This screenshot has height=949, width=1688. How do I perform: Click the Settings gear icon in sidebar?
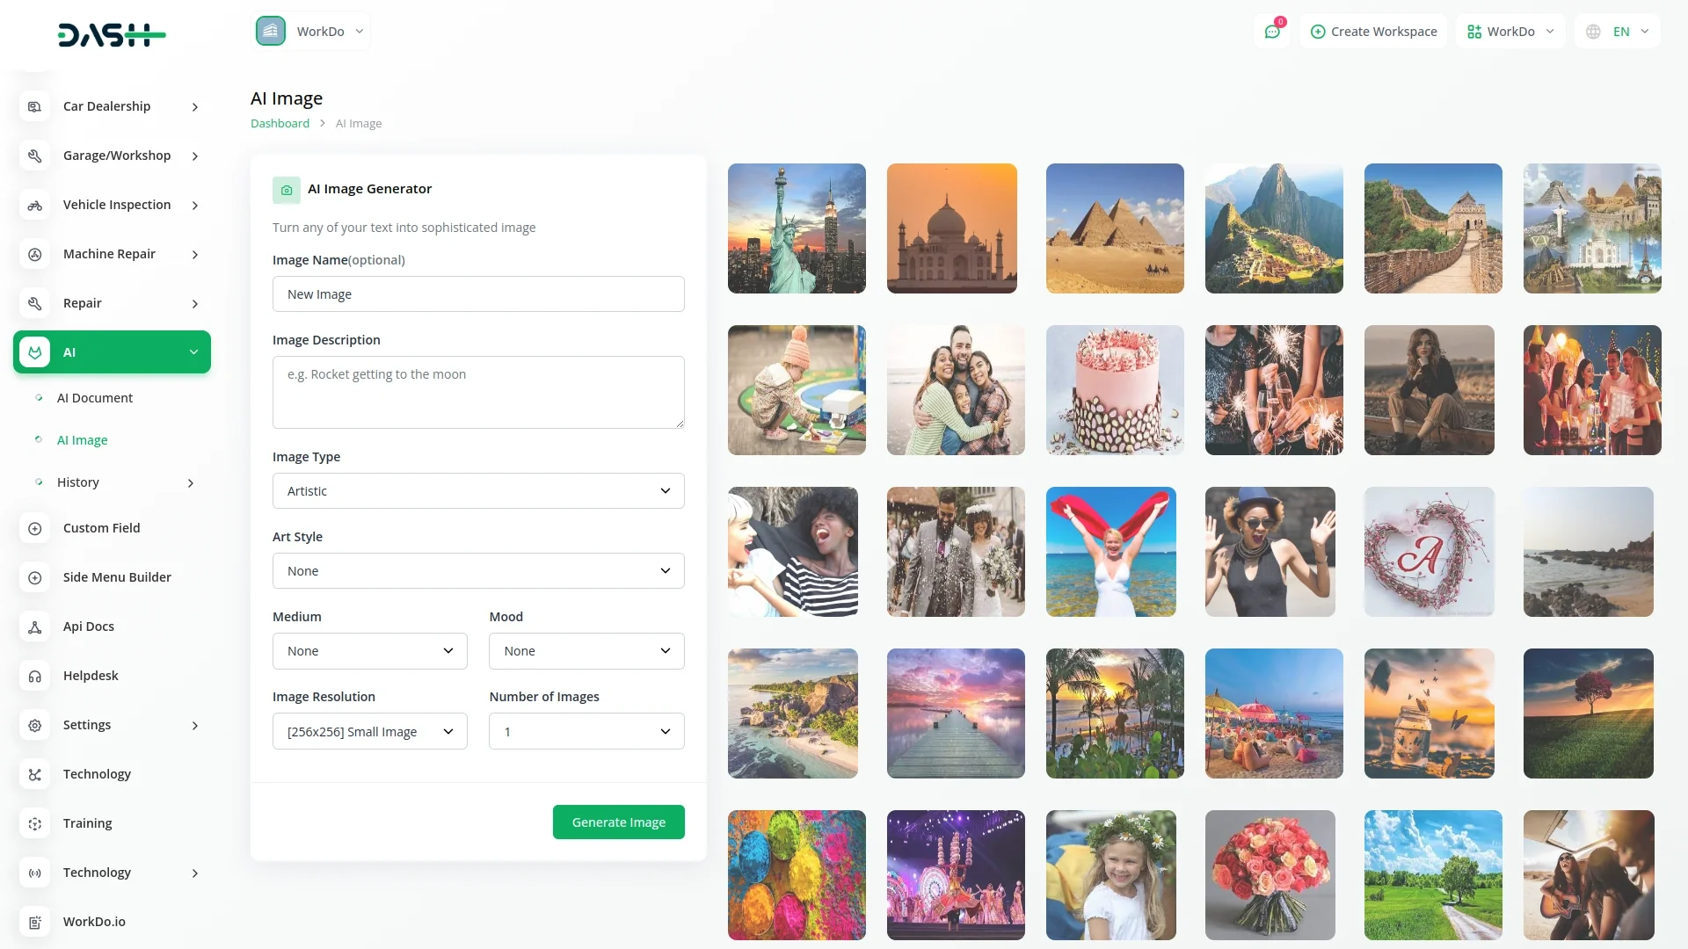35,725
